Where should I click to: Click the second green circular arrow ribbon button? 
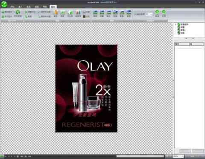(164, 12)
